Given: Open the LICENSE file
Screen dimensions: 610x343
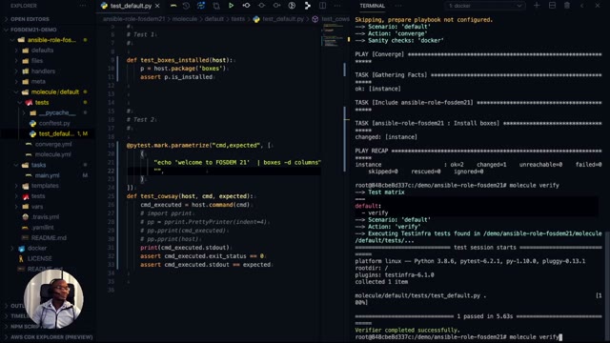Looking at the screenshot, I should tap(39, 258).
